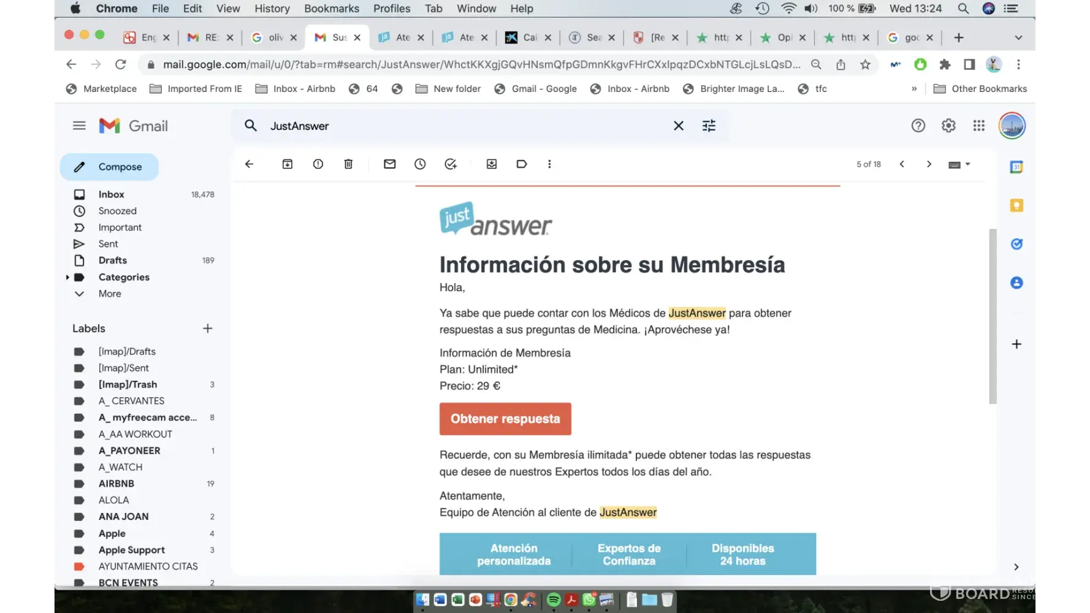Create a new label with plus icon
The height and width of the screenshot is (613, 1090).
(208, 329)
